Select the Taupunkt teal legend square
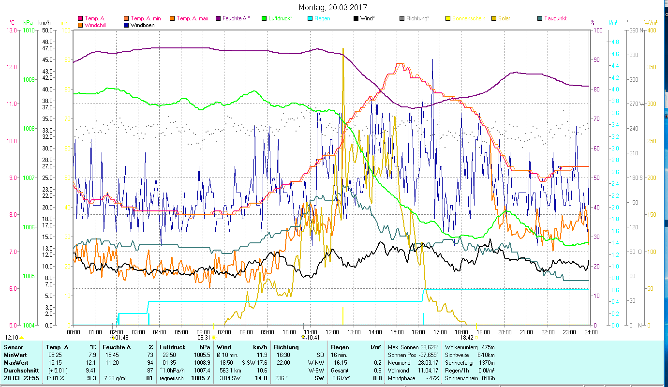 pyautogui.click(x=540, y=19)
